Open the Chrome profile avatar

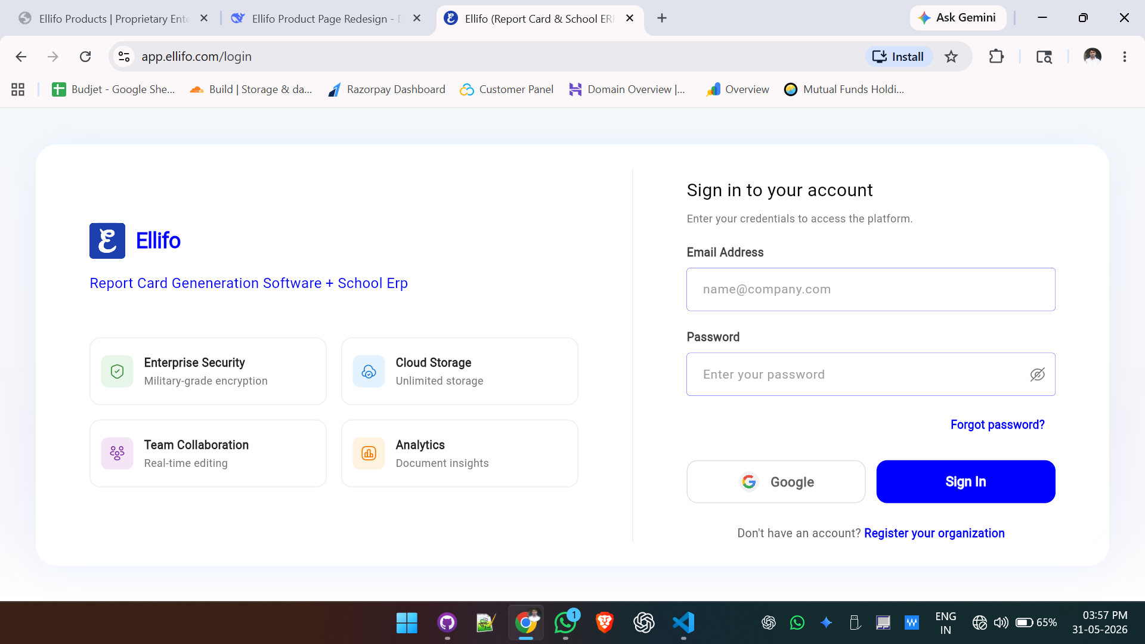click(1093, 57)
